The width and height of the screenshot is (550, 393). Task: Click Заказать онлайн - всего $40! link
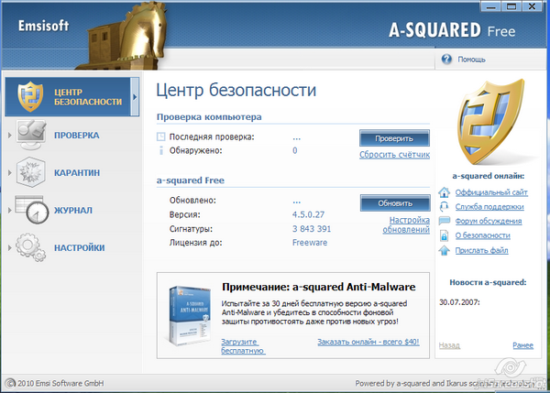pyautogui.click(x=368, y=342)
